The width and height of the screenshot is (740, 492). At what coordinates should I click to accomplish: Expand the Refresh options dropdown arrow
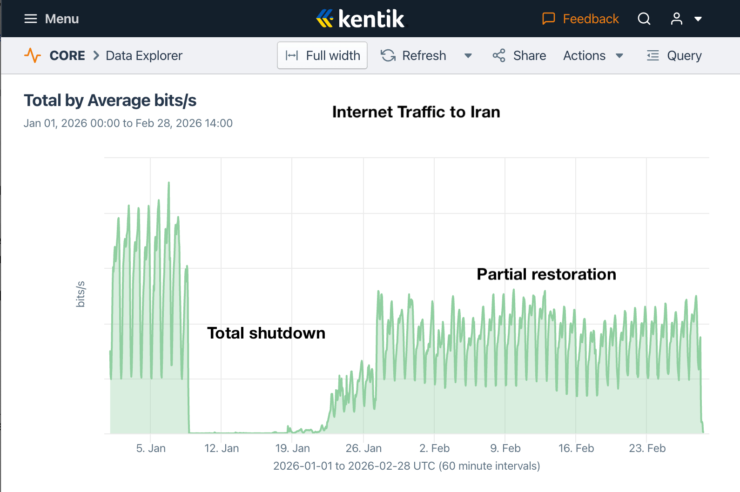(x=468, y=56)
